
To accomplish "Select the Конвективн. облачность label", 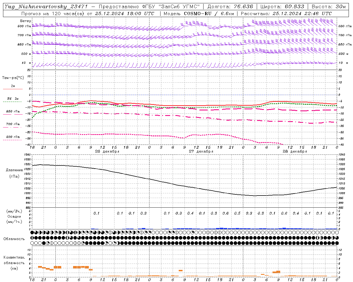I will [x=14, y=260].
